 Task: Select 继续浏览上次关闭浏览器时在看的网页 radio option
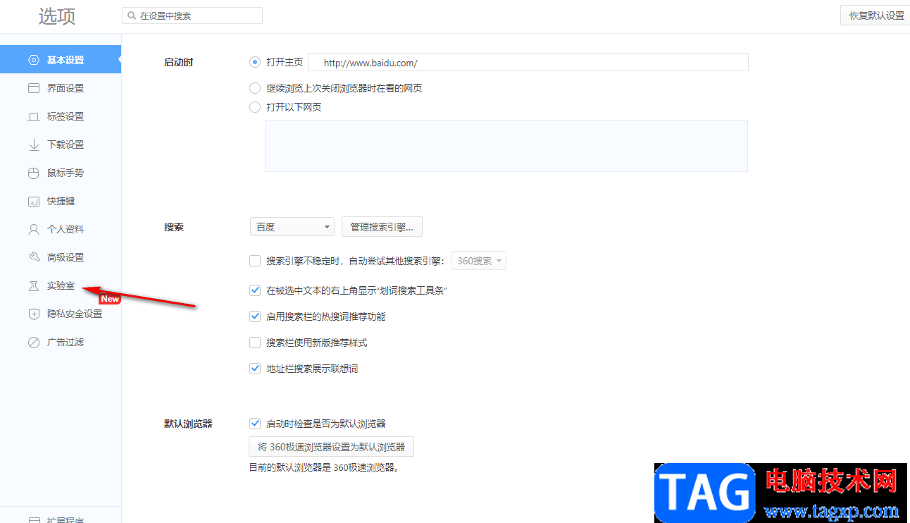click(x=255, y=88)
